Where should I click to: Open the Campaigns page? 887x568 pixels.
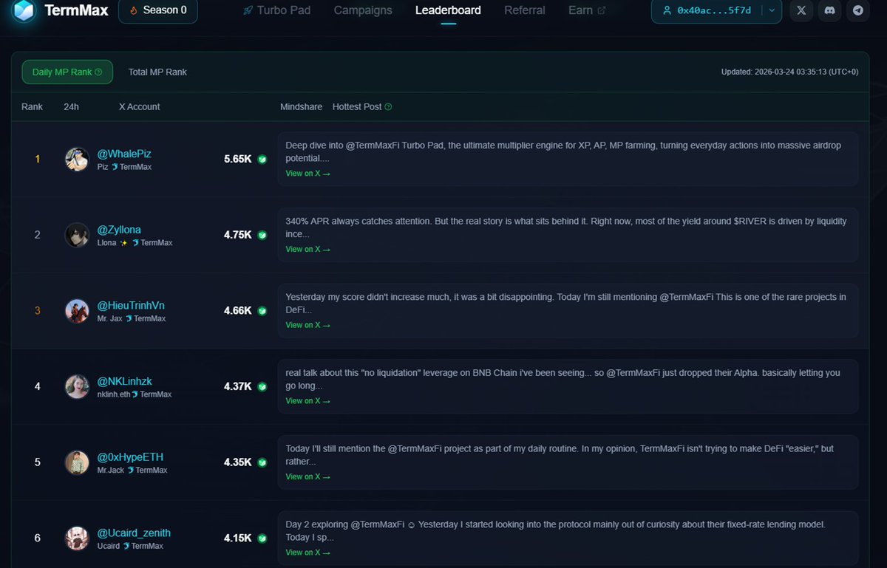[362, 10]
